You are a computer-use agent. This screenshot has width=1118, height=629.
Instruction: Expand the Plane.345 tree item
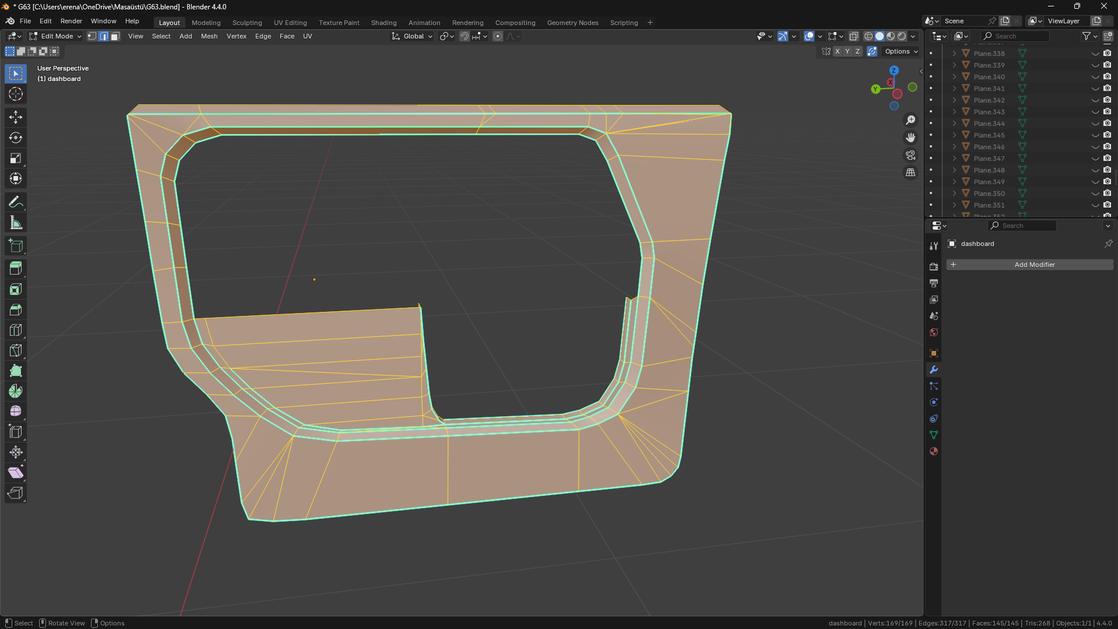(x=954, y=135)
